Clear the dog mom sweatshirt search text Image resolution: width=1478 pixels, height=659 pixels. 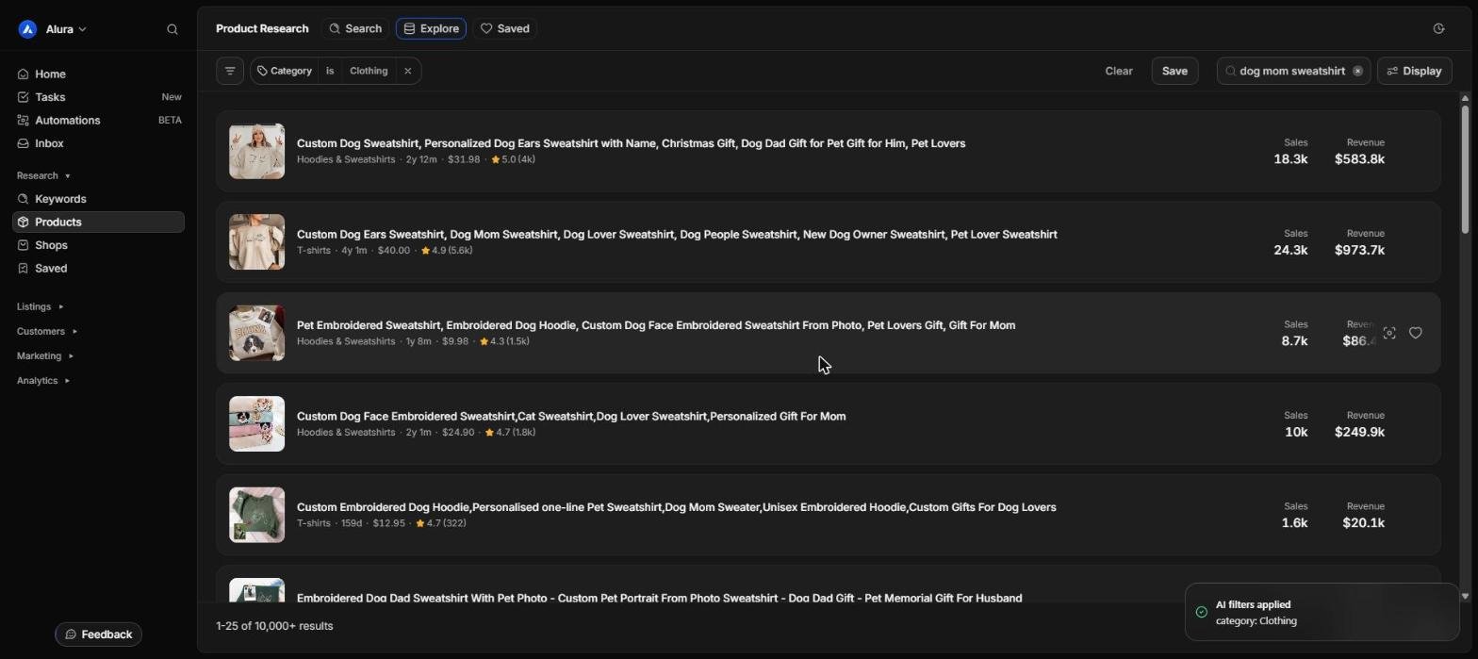(x=1357, y=71)
